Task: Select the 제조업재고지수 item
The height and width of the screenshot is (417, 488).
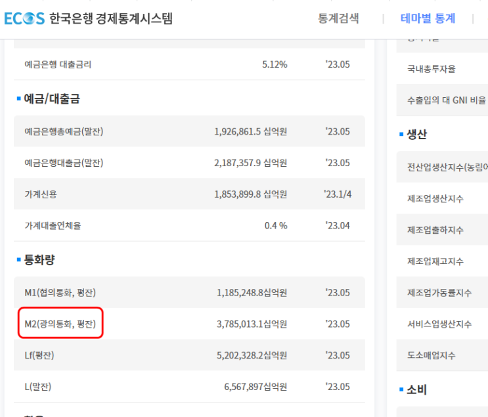Action: point(435,261)
